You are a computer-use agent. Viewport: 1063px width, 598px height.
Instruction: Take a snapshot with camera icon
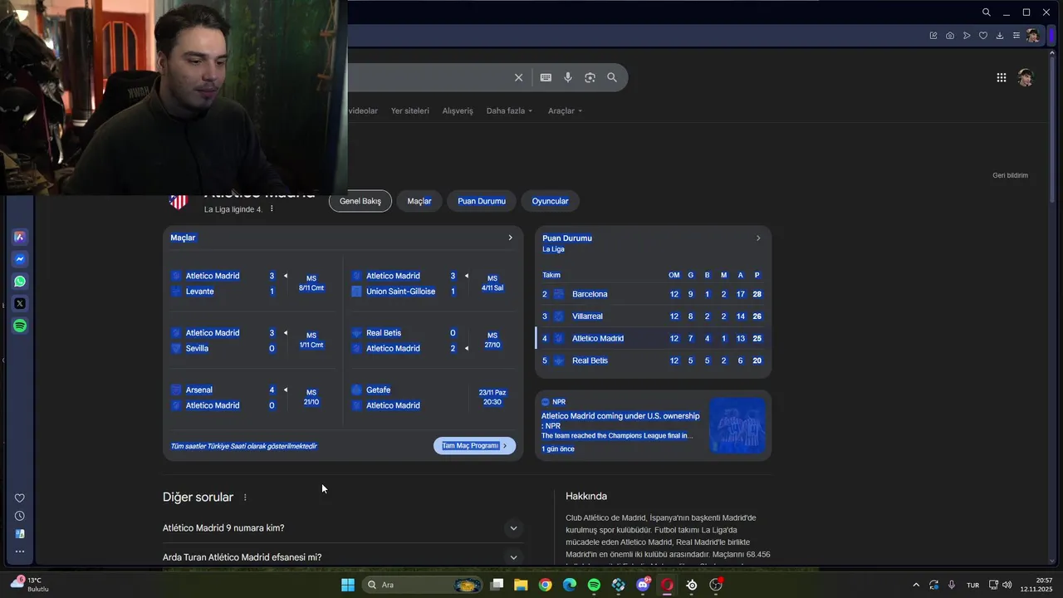point(950,36)
